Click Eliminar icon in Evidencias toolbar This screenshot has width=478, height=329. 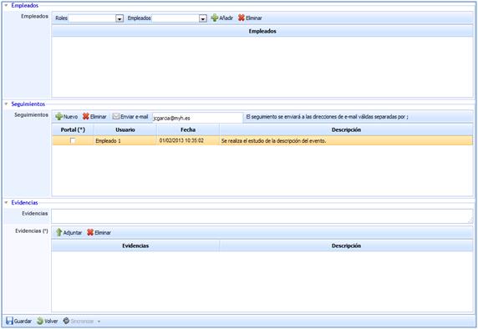click(90, 232)
